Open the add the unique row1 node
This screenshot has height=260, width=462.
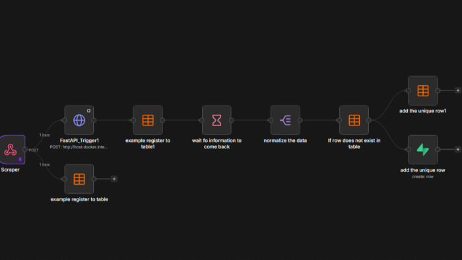pyautogui.click(x=423, y=90)
